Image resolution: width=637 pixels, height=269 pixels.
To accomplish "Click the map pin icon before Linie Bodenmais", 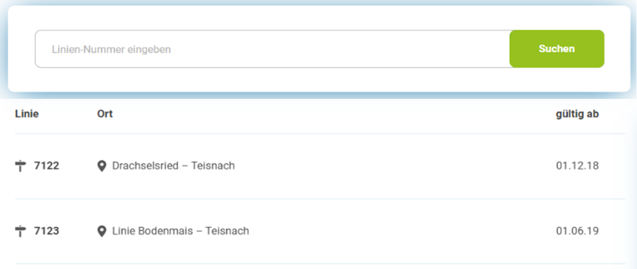I will (102, 231).
